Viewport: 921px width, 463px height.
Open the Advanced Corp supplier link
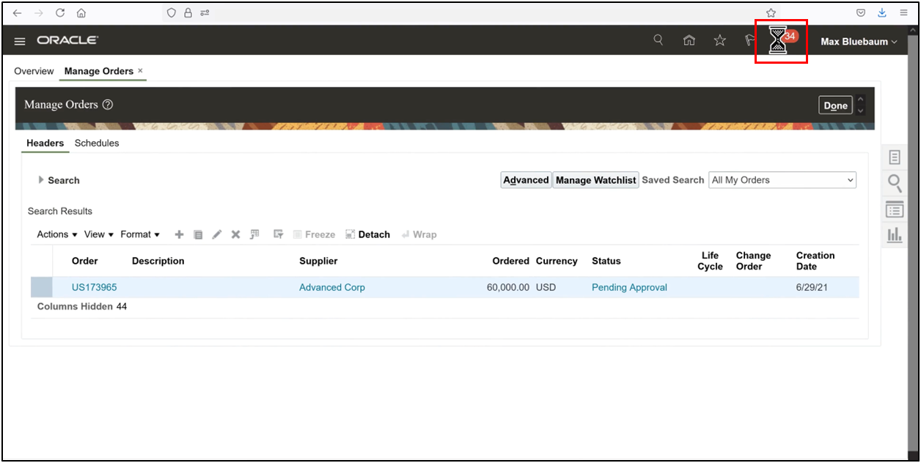[331, 287]
